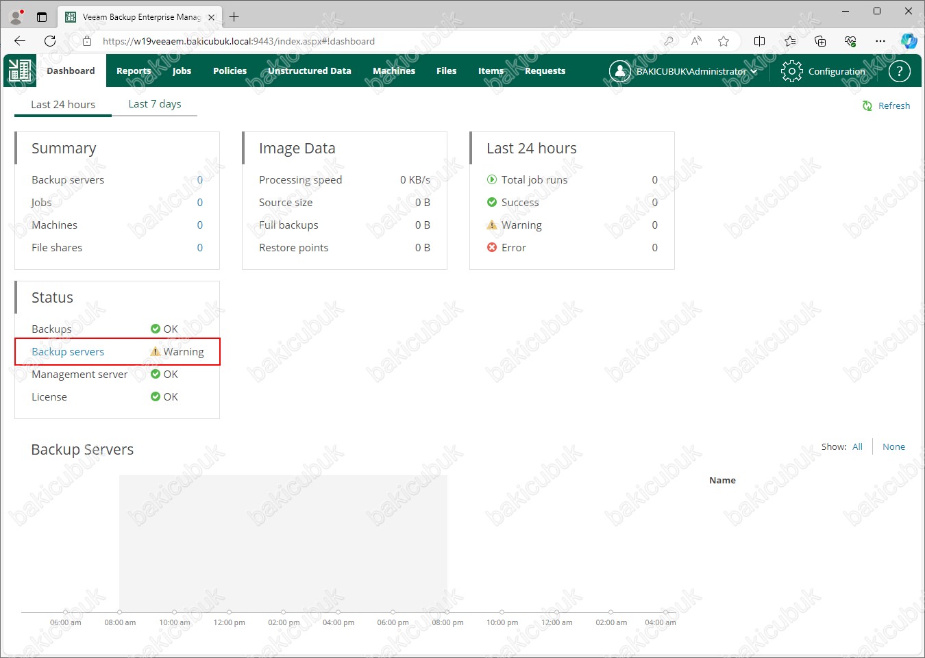The image size is (925, 658).
Task: Open the Dashboard tab
Action: 71,71
